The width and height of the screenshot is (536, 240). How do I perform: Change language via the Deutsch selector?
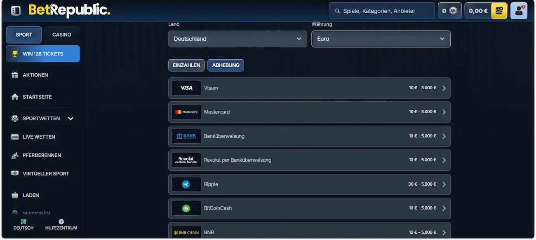(x=24, y=224)
